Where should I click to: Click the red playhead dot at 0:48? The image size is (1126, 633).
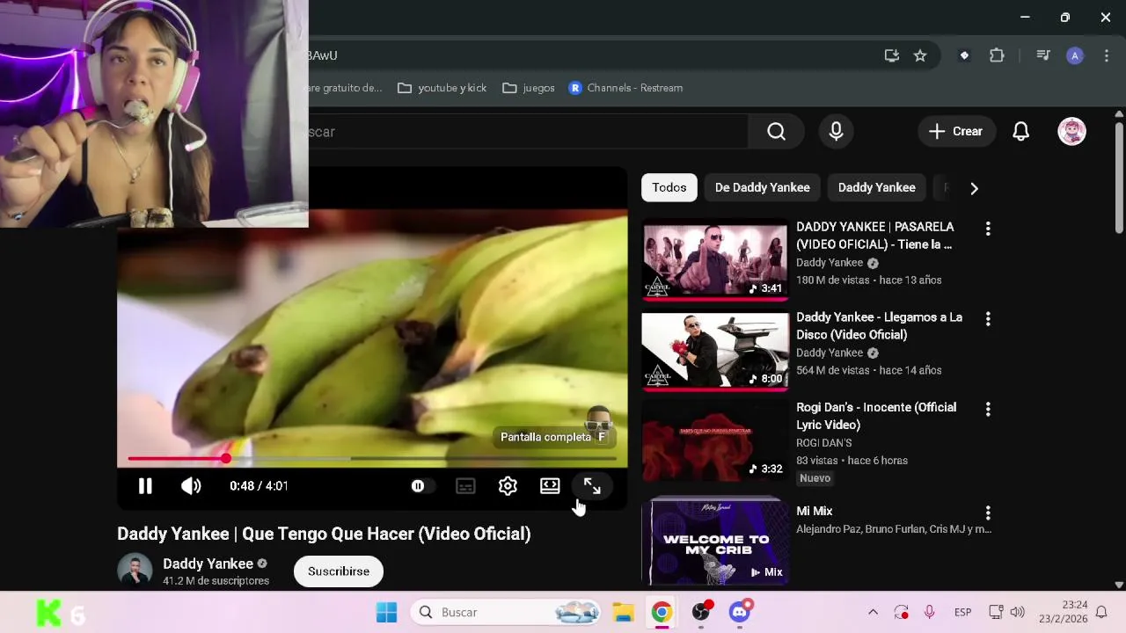point(226,459)
